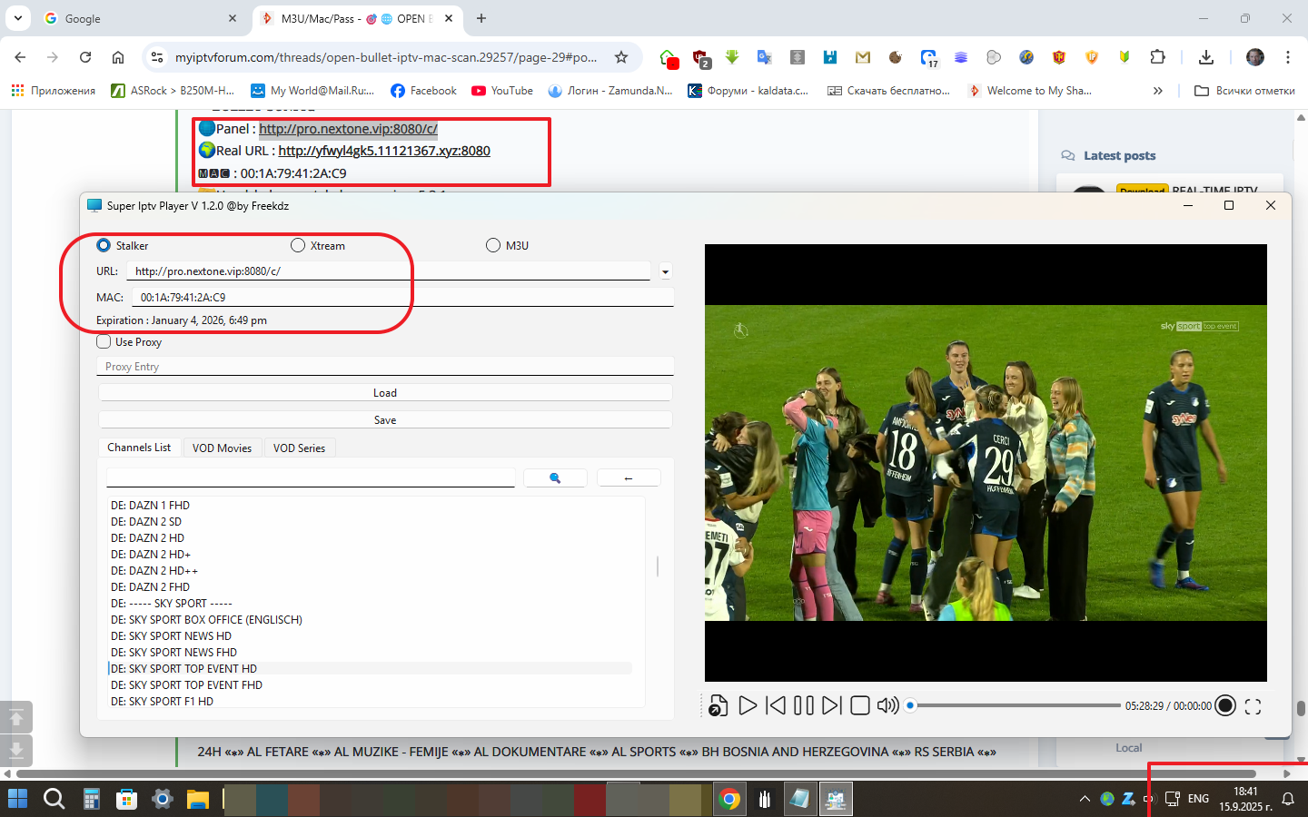1308x817 pixels.
Task: Open the Всички отметки bookmarks folder
Action: [1244, 91]
